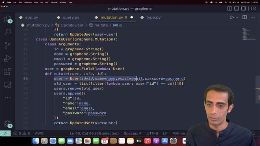Viewport: 260px width, 146px height.
Task: Open Messages from the Dock
Action: (x=61, y=141)
